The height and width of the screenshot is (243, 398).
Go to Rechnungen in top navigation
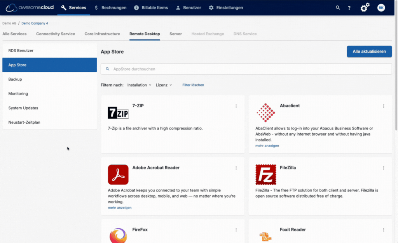[110, 8]
